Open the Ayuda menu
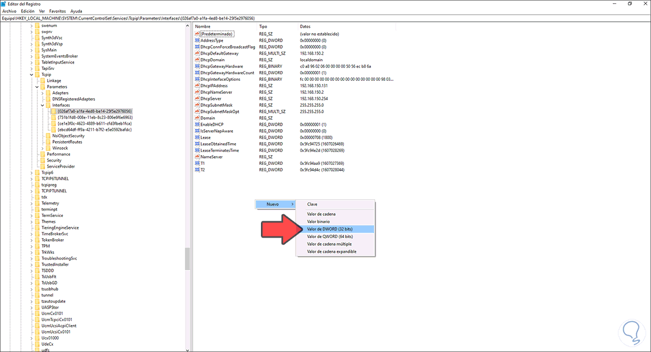 click(76, 11)
